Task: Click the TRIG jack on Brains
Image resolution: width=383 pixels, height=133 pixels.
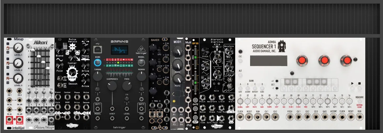Action: pos(141,118)
